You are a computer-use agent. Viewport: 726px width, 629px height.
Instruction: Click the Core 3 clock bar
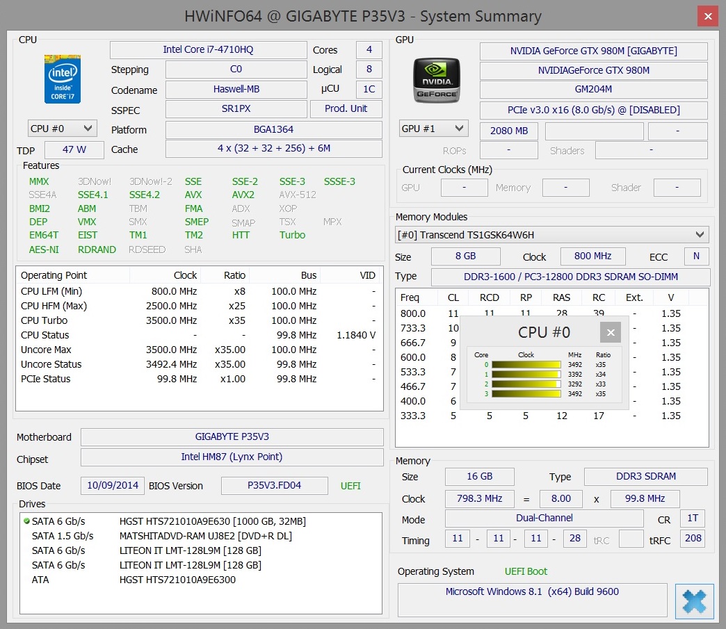526,394
